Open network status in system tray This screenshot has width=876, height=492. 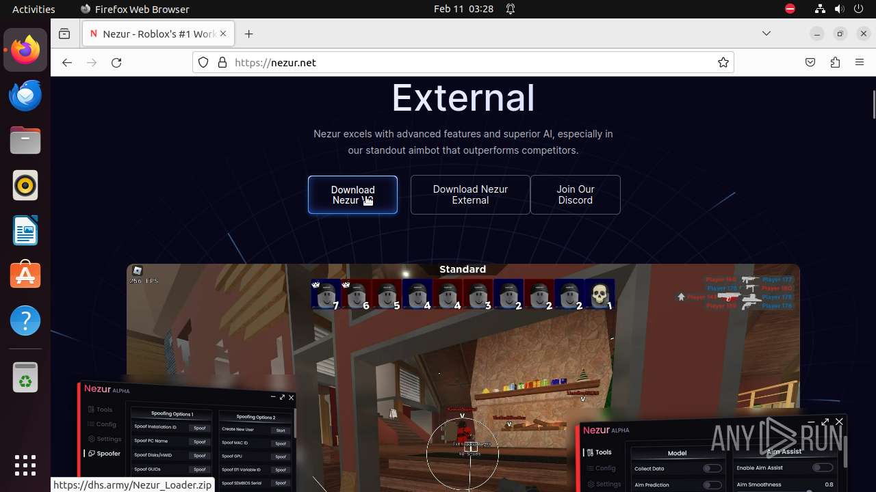coord(820,9)
